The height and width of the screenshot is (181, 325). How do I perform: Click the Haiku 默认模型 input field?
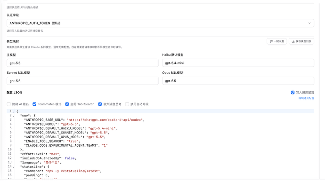tap(238, 63)
